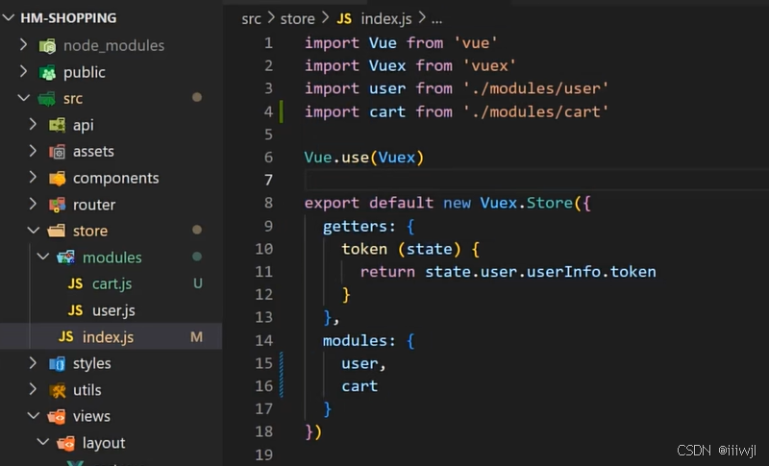Click the JS icon of user.js
This screenshot has width=769, height=466.
click(x=75, y=310)
